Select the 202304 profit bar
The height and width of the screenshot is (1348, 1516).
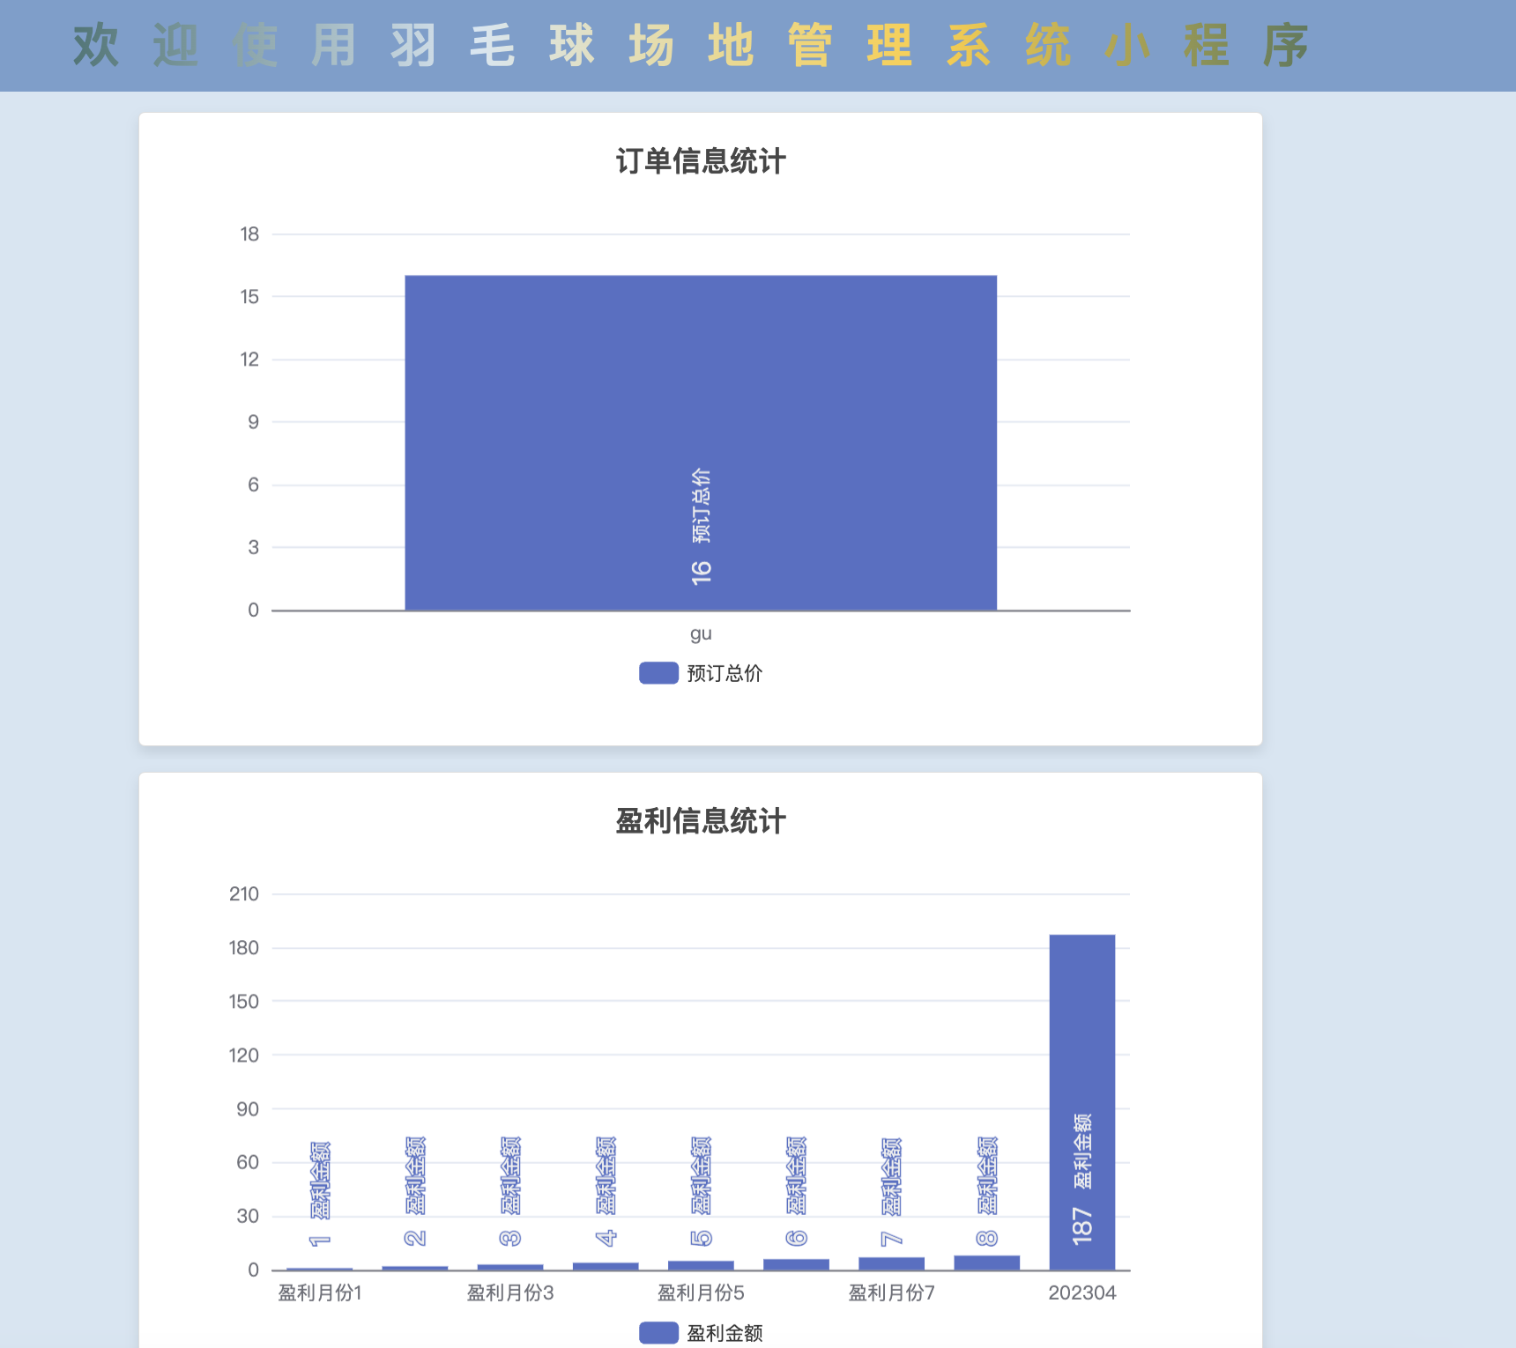click(1082, 1102)
